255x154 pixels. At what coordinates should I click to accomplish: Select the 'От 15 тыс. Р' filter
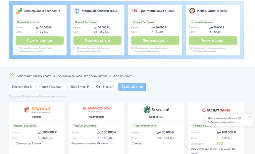pyautogui.click(x=105, y=87)
